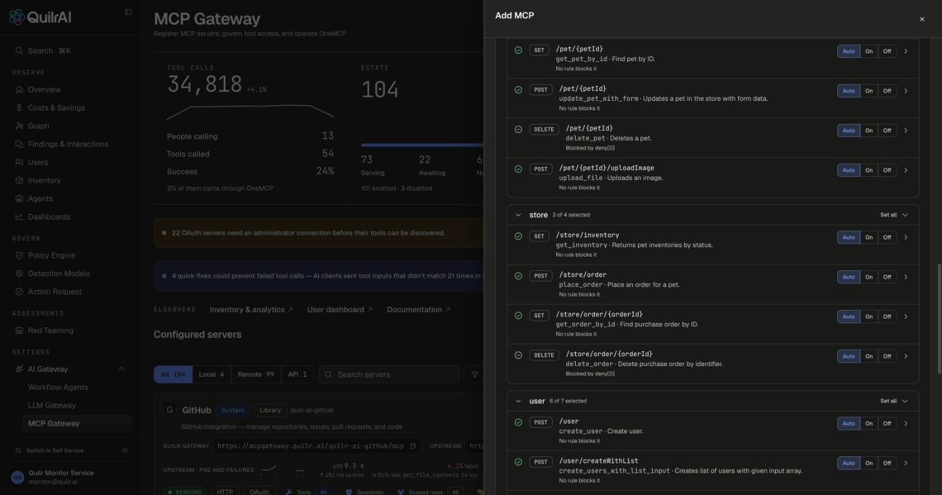Select the Local 4 servers tab
The image size is (942, 495).
(211, 374)
